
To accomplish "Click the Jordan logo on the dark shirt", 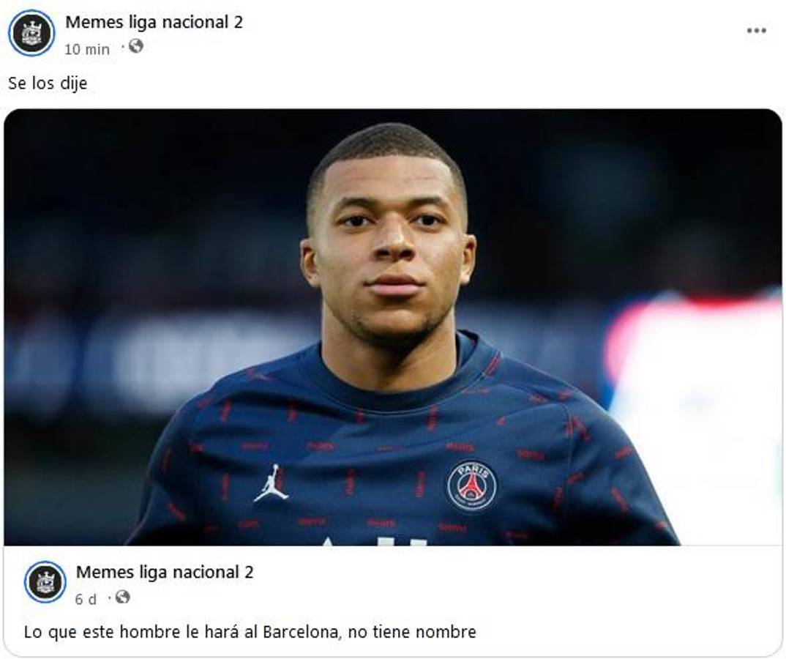I will pyautogui.click(x=272, y=481).
